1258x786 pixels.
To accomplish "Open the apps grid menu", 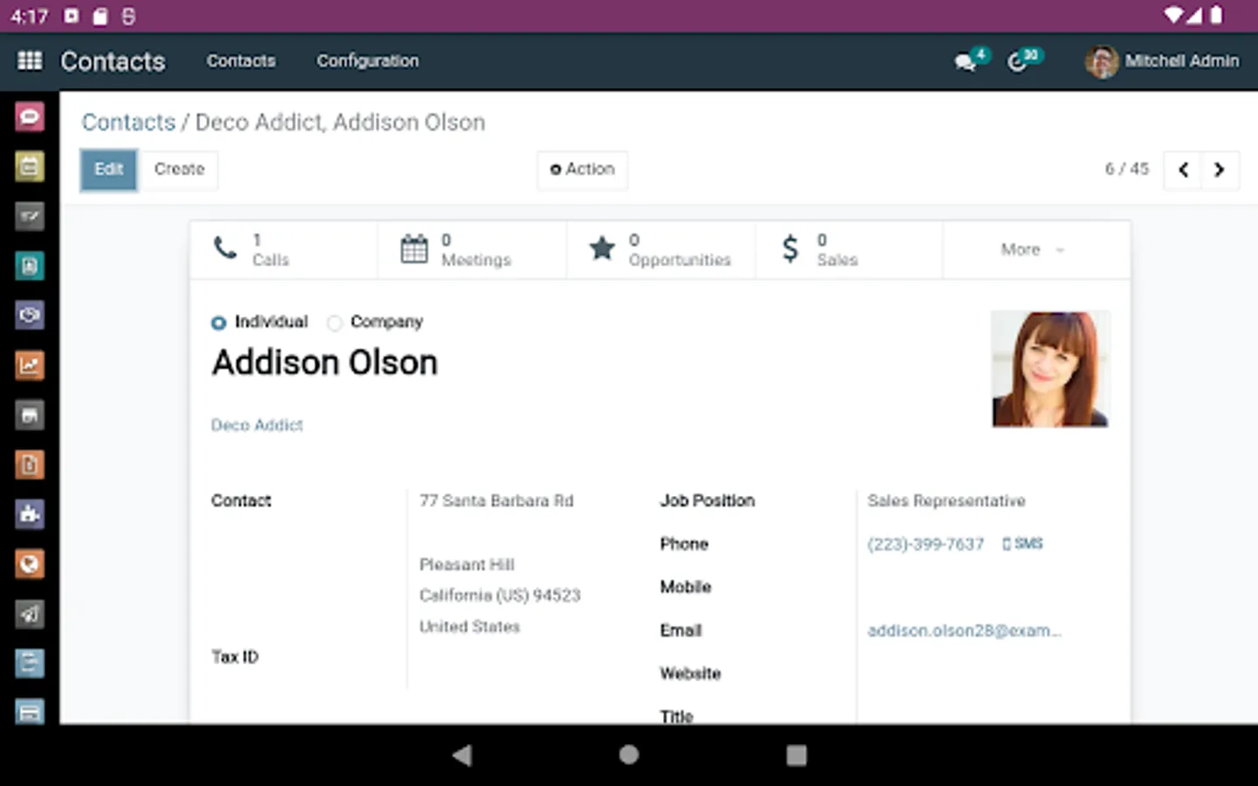I will [x=30, y=60].
